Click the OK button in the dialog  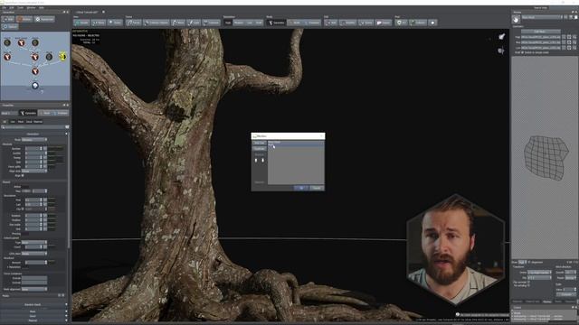tap(301, 188)
